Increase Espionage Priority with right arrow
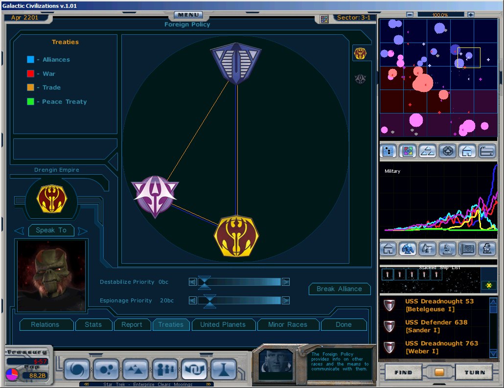 coord(286,300)
